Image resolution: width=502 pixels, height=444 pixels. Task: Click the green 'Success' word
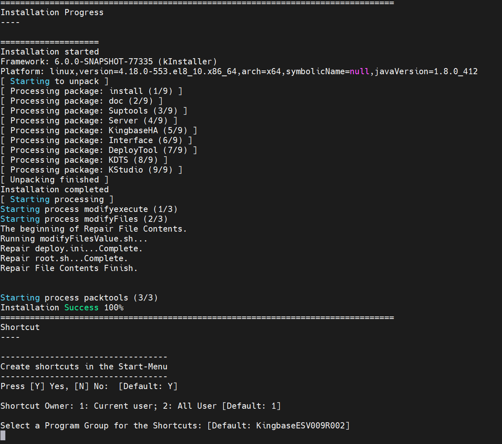click(x=82, y=307)
